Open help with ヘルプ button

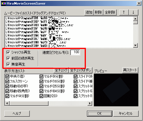[17, 114]
